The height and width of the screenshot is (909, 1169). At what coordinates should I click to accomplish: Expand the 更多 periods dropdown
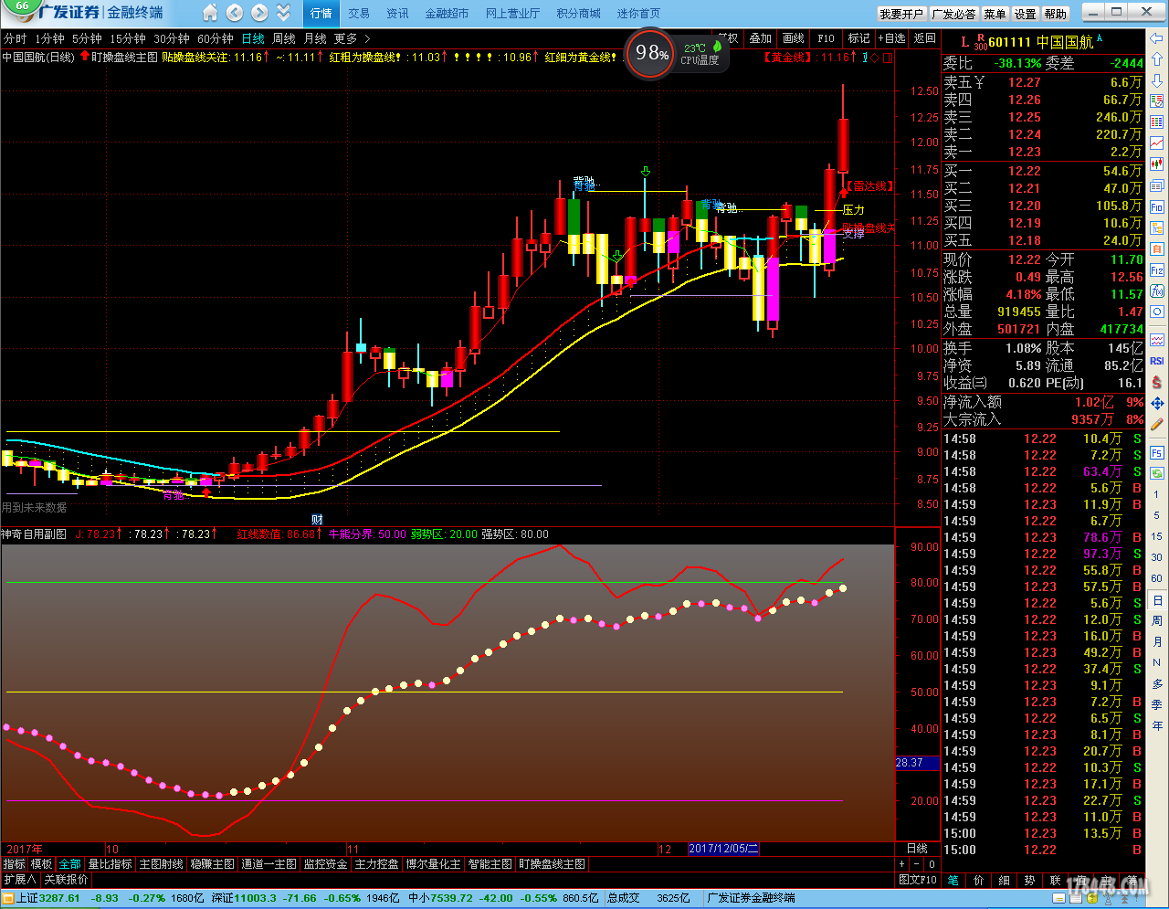(352, 38)
